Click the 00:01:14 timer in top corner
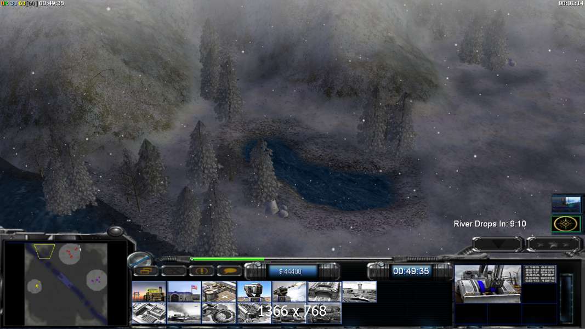The image size is (585, 329). pos(571,3)
